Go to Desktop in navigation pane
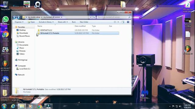This screenshot has height=109, width=195. 22,30
